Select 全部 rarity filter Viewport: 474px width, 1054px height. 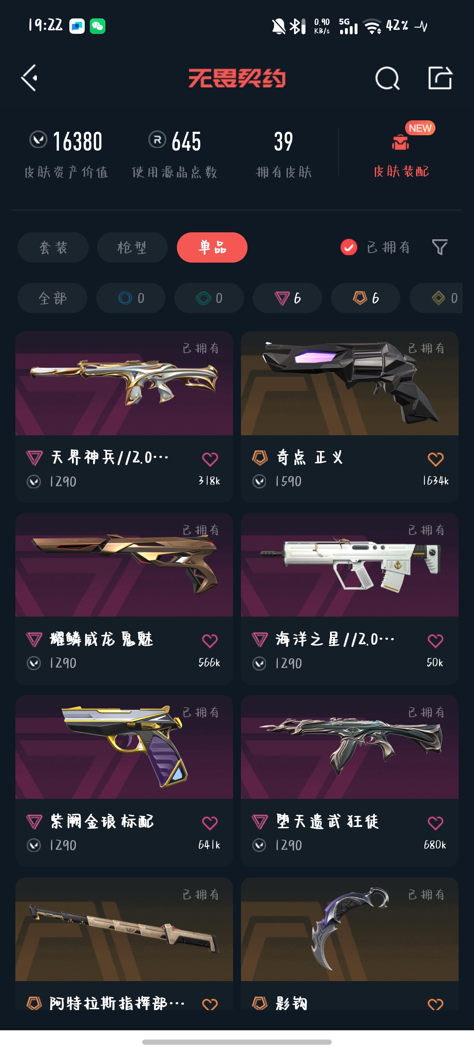click(x=52, y=298)
